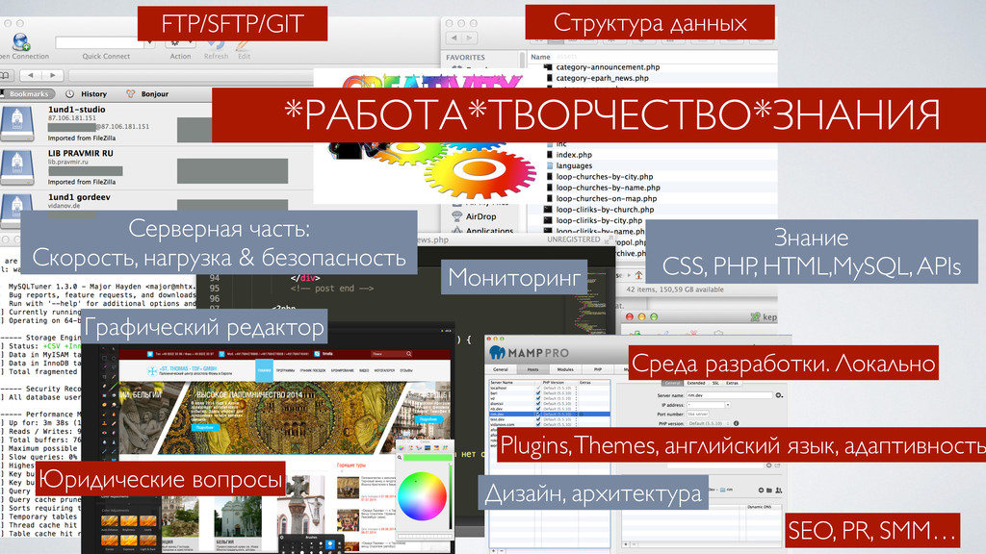Click the info icon beside PHP version

coord(737,423)
